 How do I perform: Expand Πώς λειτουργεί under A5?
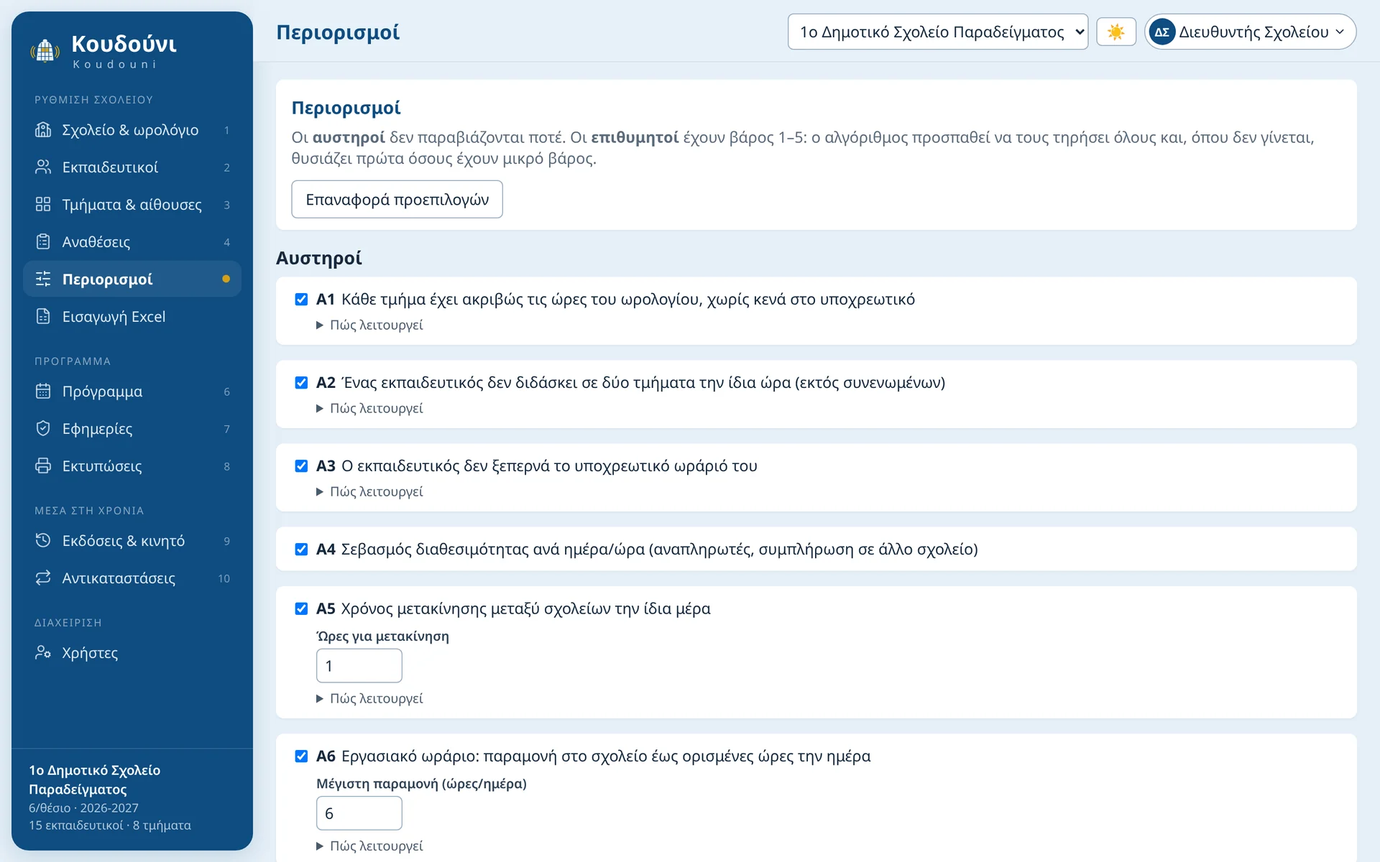pos(369,699)
